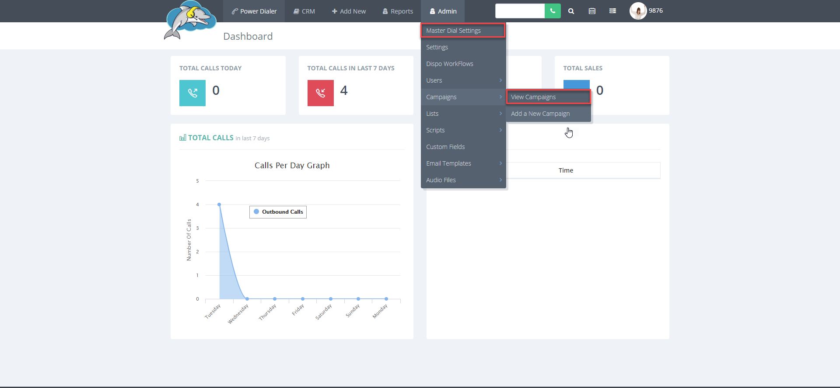Open the CRM menu
Screen dimensions: 840x388
304,11
